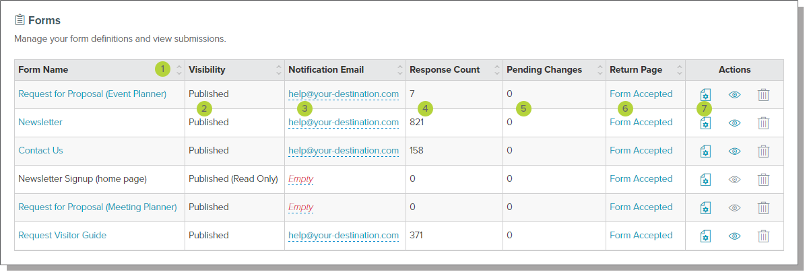Sort by Response Count column arrows
807x274 pixels.
(496, 70)
